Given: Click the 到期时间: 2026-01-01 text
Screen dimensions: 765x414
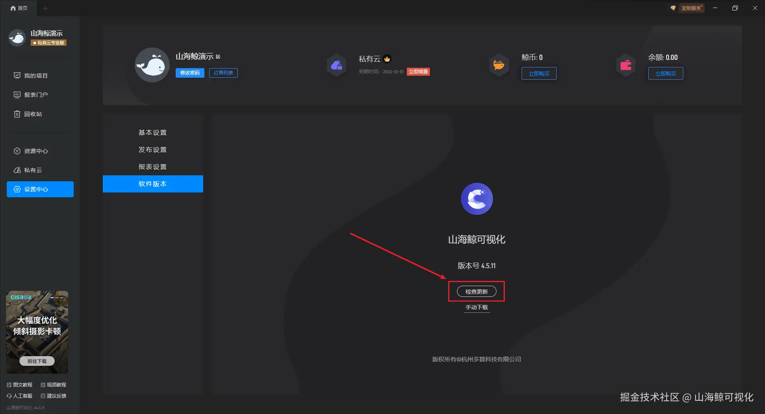Looking at the screenshot, I should [x=381, y=72].
